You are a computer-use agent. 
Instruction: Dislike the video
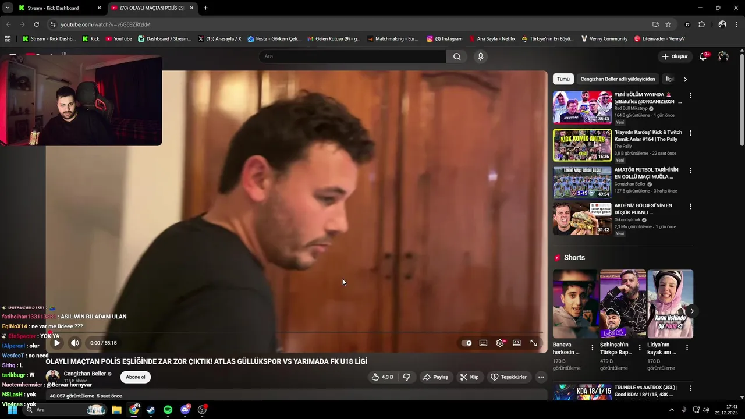click(407, 377)
